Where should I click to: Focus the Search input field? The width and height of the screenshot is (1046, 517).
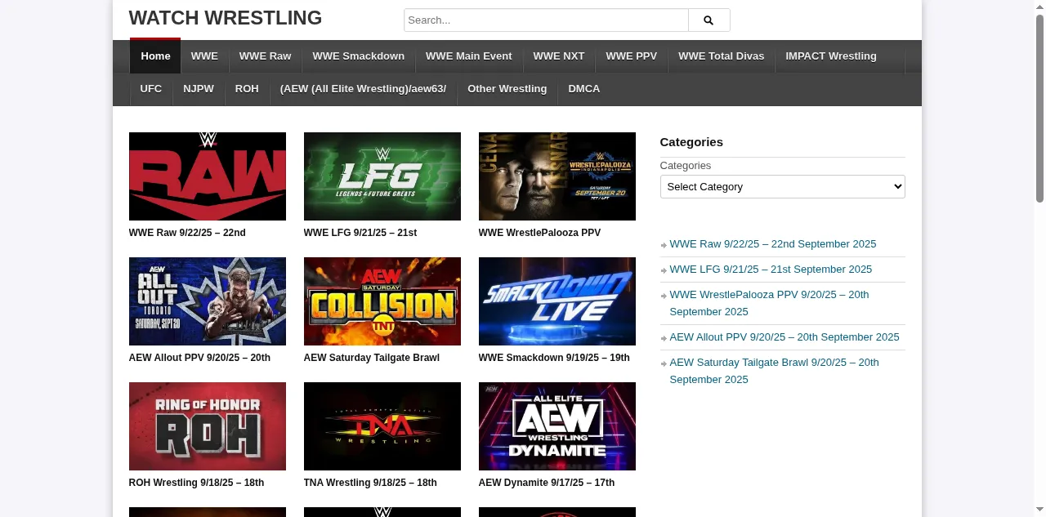546,20
